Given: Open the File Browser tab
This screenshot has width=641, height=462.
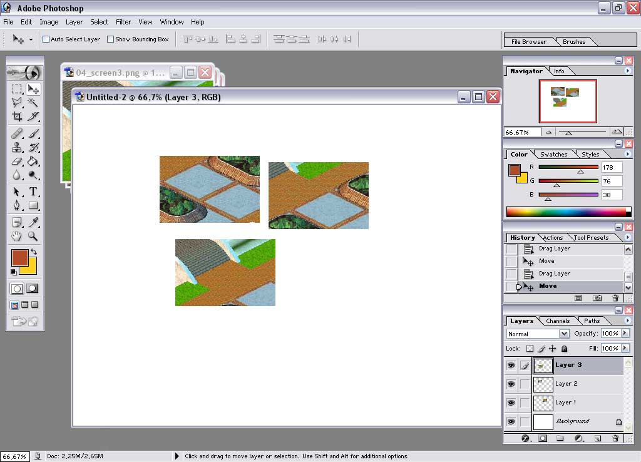Looking at the screenshot, I should pyautogui.click(x=528, y=42).
